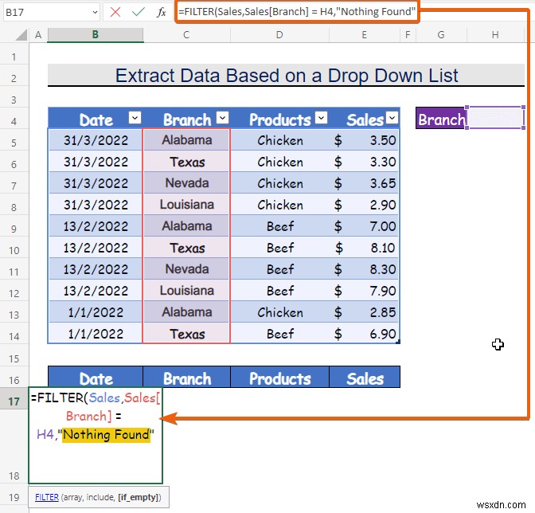The height and width of the screenshot is (513, 535).
Task: Click sales value 3.65
Action: pos(383,183)
